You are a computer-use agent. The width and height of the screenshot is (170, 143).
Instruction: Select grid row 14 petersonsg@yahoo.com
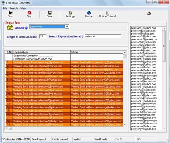point(65,107)
